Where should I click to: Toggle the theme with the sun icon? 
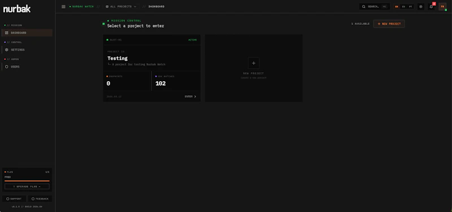pyautogui.click(x=421, y=7)
